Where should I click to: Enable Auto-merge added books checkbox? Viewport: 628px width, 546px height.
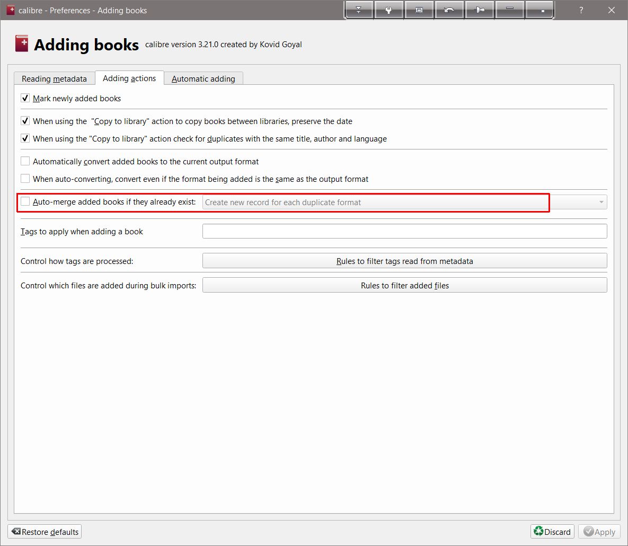[25, 201]
